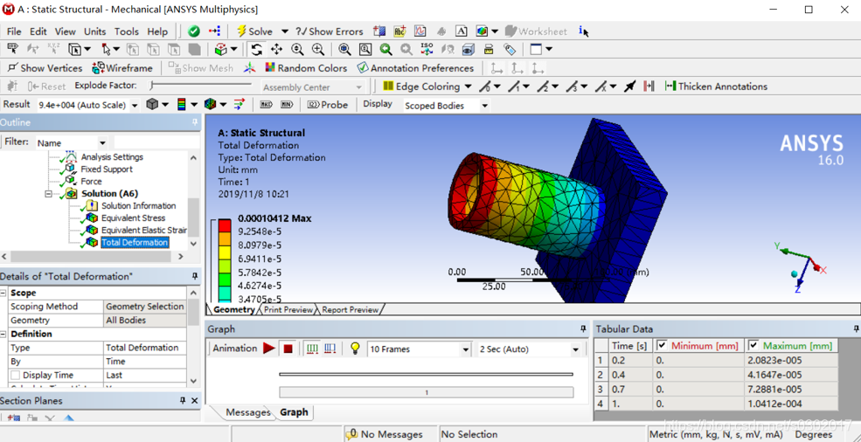Toggle Random Colors
Screen dimensions: 861x442
click(306, 68)
